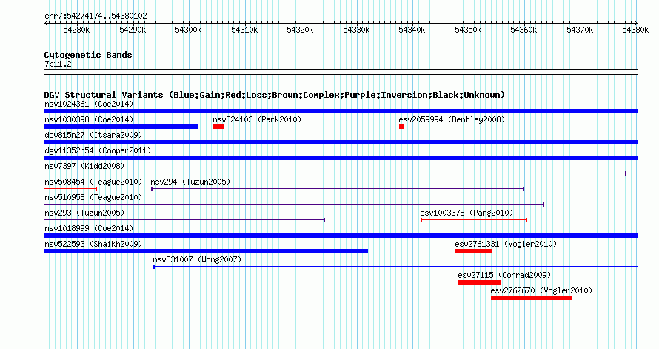The width and height of the screenshot is (659, 349).
Task: Click the small red esv2059994 loss marker
Action: (x=401, y=127)
